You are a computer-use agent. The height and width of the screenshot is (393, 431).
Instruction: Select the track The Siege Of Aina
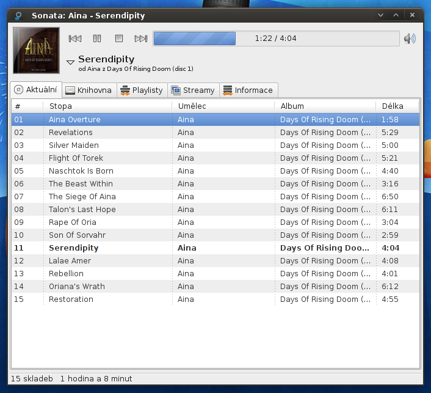tap(215, 197)
